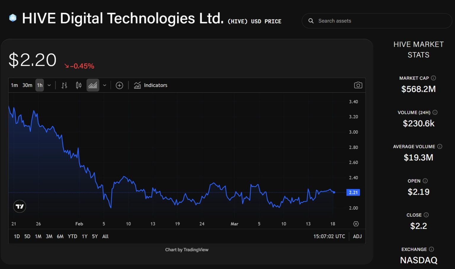
Task: Click the 15:07:02 UTC timezone button
Action: pos(329,236)
